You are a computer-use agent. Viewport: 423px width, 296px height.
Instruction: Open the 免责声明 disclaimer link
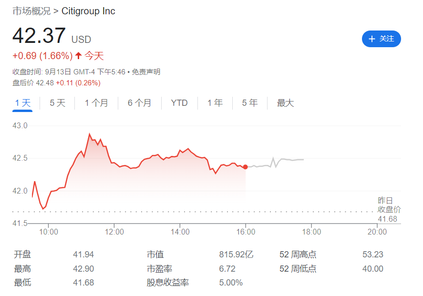click(x=146, y=72)
